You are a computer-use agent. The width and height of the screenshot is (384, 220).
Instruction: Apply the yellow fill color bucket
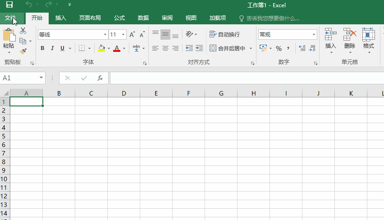tap(101, 48)
